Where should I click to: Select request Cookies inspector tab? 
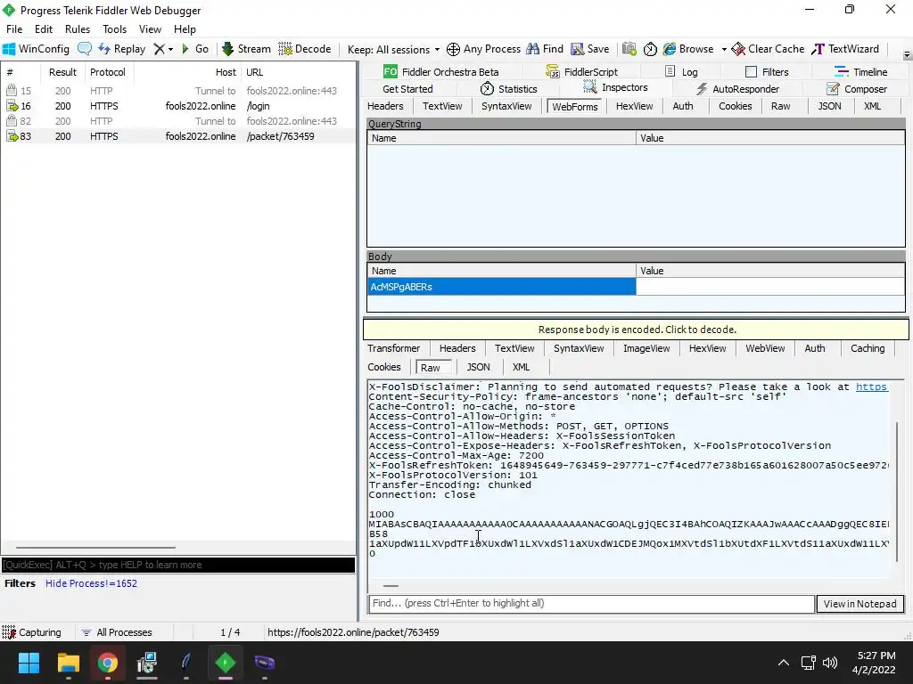tap(735, 106)
